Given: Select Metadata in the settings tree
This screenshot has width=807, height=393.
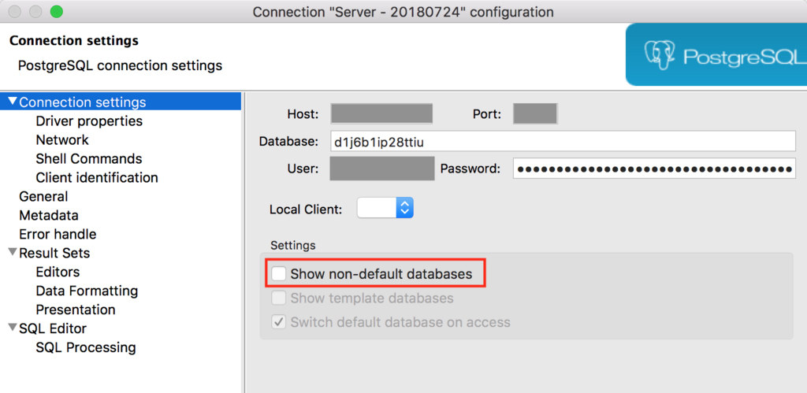Looking at the screenshot, I should [49, 215].
